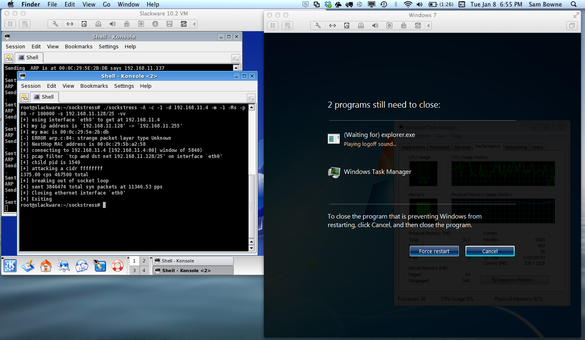585x340 pixels.
Task: Collapse the Slackware VM device toolbar arrow
Action: (195, 24)
